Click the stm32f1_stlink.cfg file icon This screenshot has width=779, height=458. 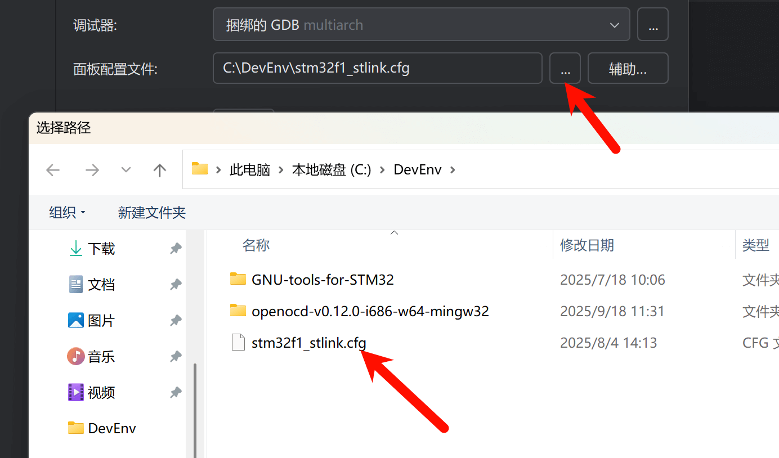click(238, 342)
